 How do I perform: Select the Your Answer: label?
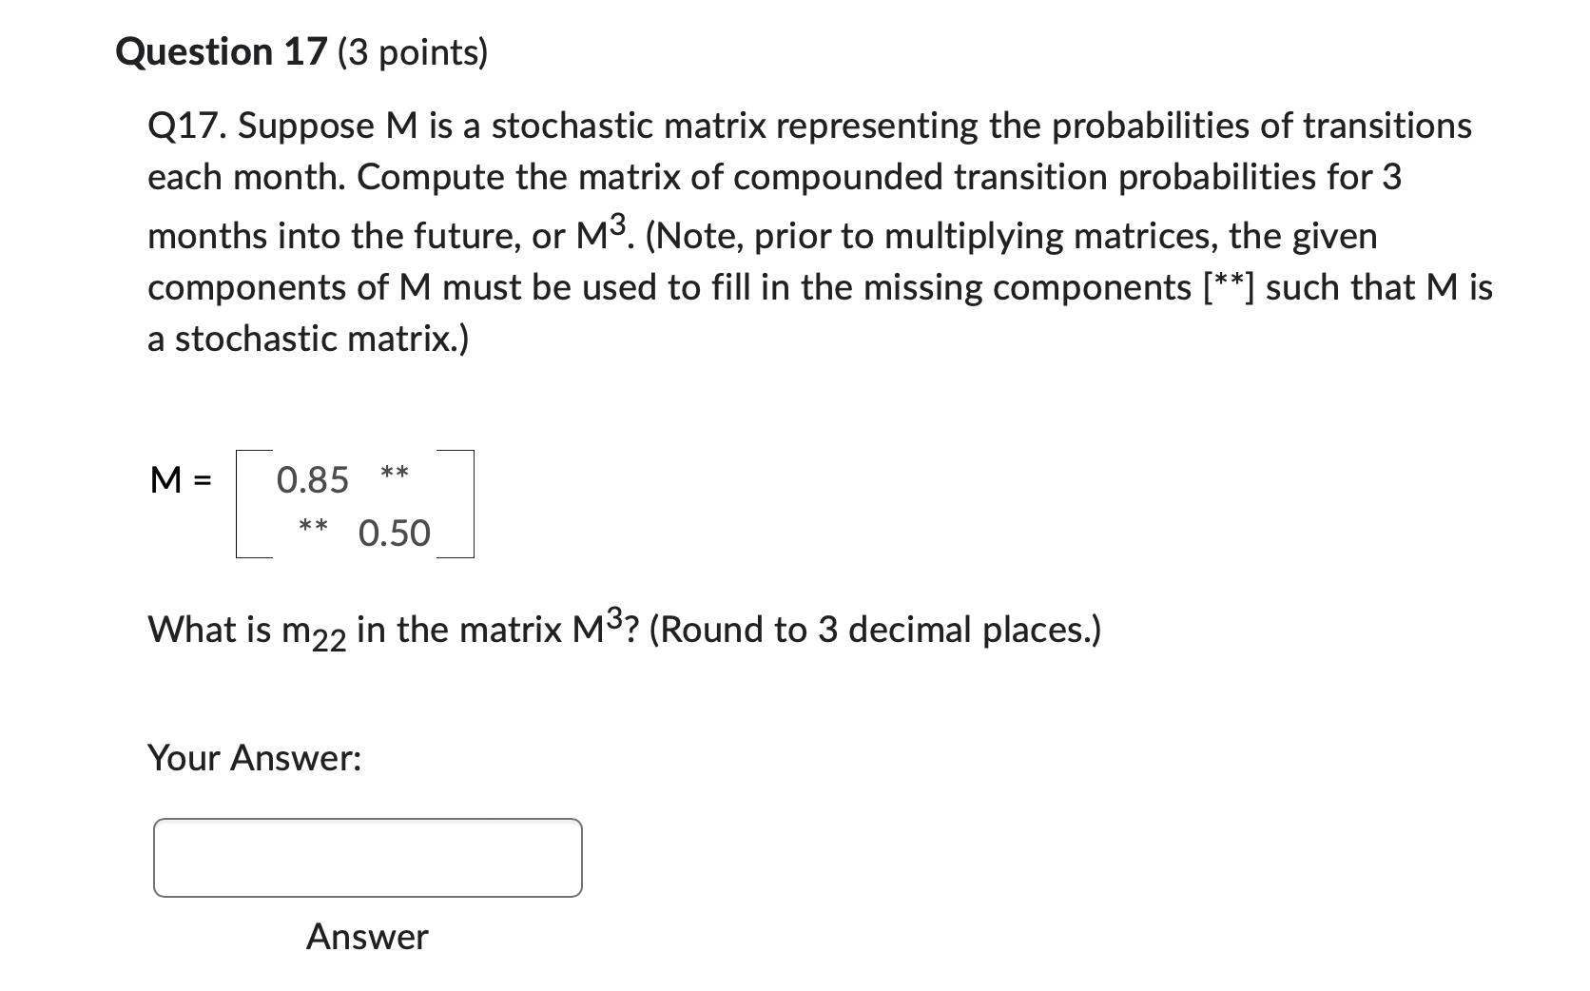click(x=253, y=758)
